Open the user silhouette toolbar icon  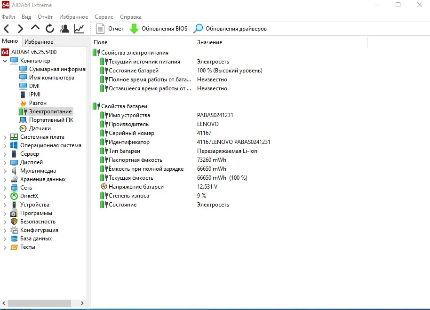[64, 29]
